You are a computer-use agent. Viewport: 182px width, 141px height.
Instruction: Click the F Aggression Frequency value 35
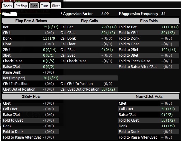[163, 14]
